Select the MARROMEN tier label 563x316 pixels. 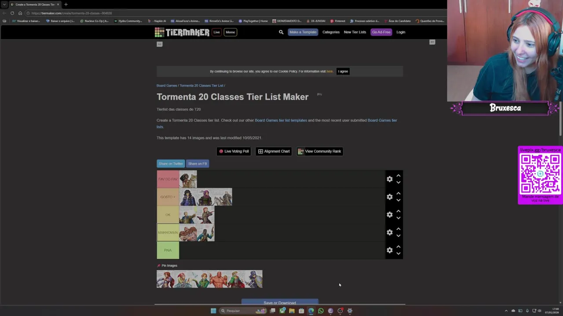(168, 232)
